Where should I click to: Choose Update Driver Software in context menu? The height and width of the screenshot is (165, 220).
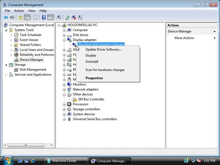108,50
